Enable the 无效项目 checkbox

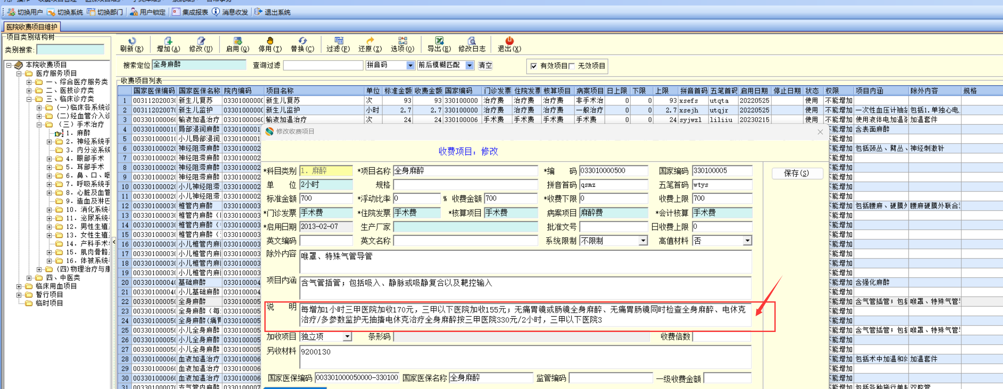572,66
